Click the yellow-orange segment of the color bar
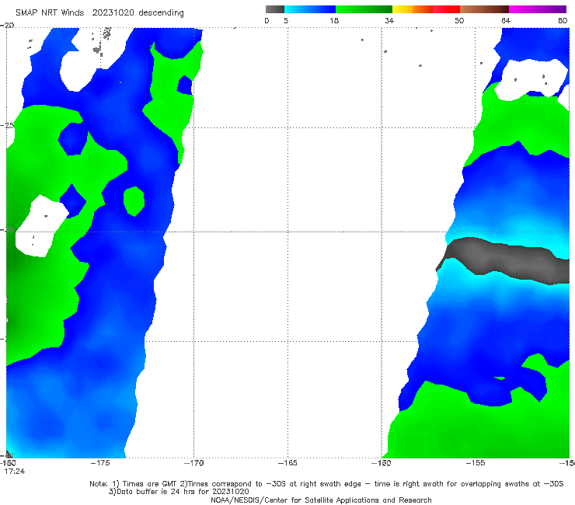575x505 pixels. [x=413, y=9]
